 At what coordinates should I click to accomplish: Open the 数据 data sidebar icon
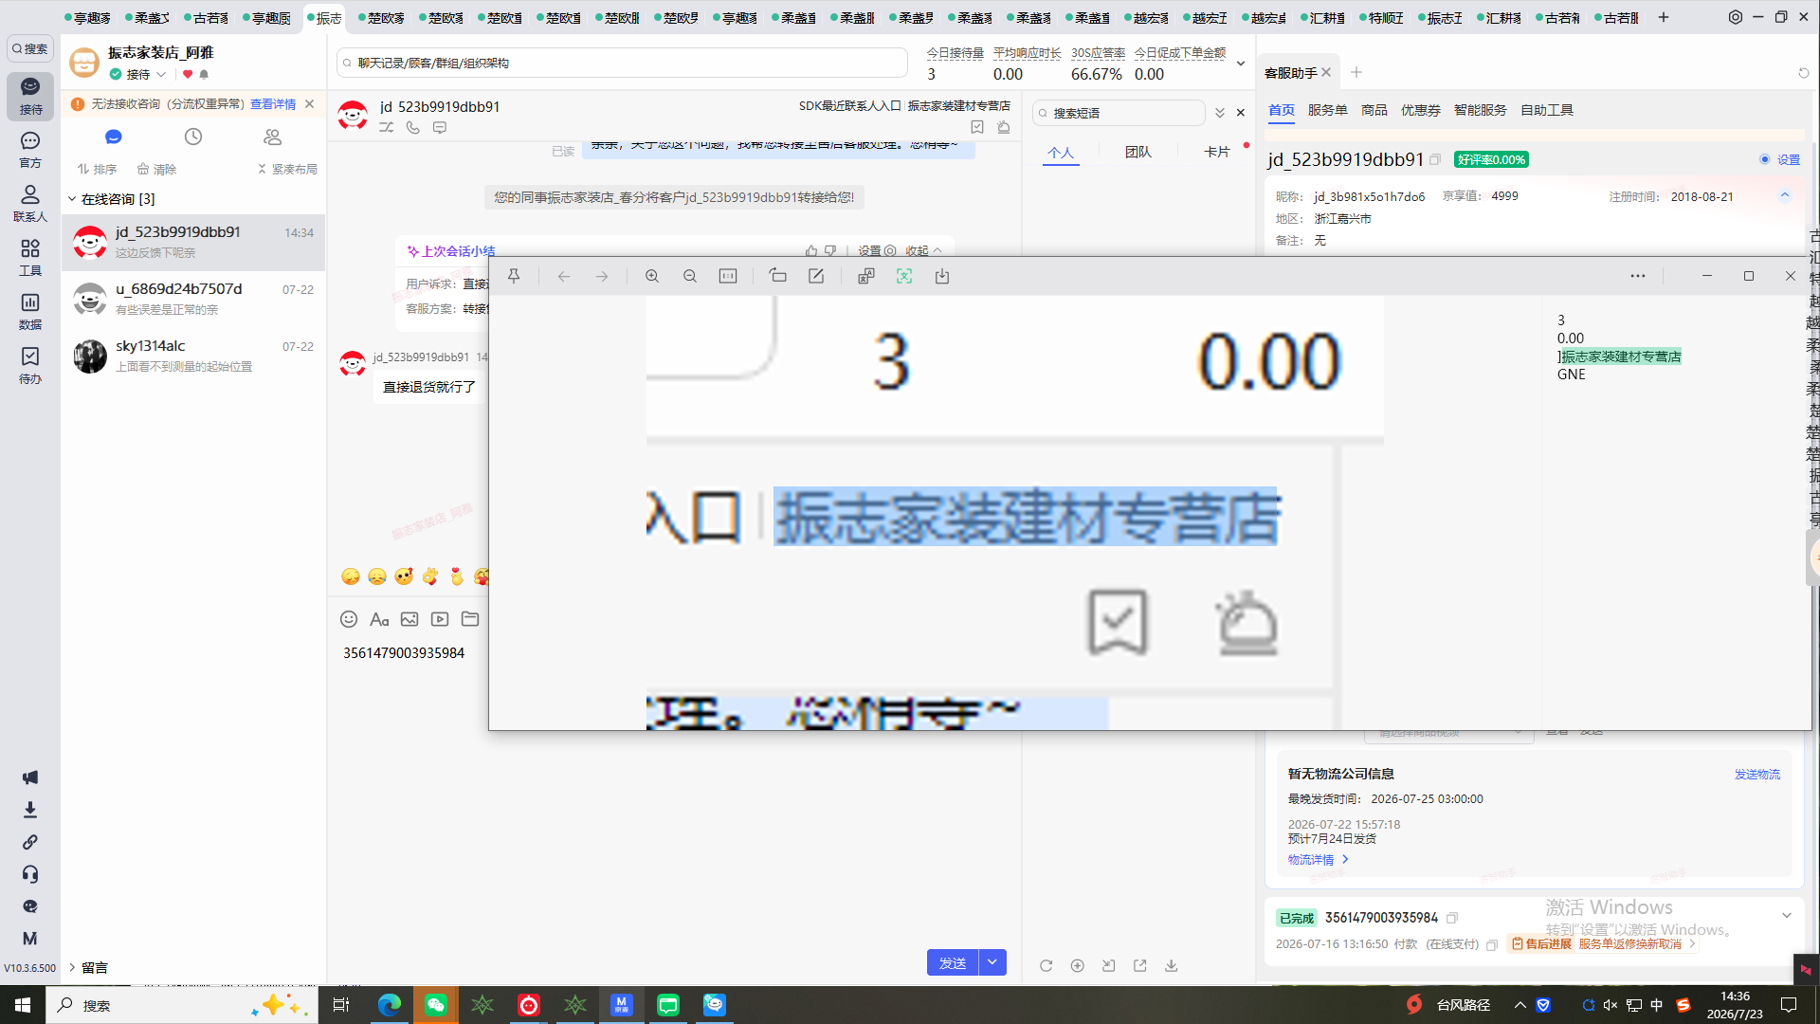(x=30, y=311)
